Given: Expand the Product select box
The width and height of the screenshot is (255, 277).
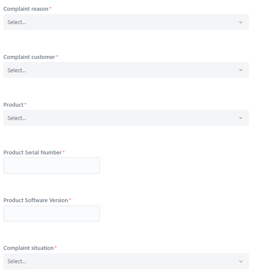Looking at the screenshot, I should click(x=126, y=118).
